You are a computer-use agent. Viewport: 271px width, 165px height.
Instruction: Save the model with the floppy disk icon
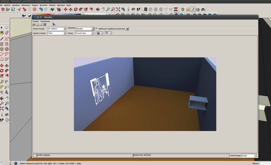pos(13,9)
